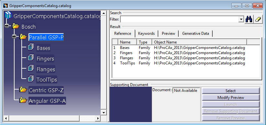Click the catalog books root icon
Image resolution: width=266 pixels, height=125 pixels.
(x=8, y=15)
